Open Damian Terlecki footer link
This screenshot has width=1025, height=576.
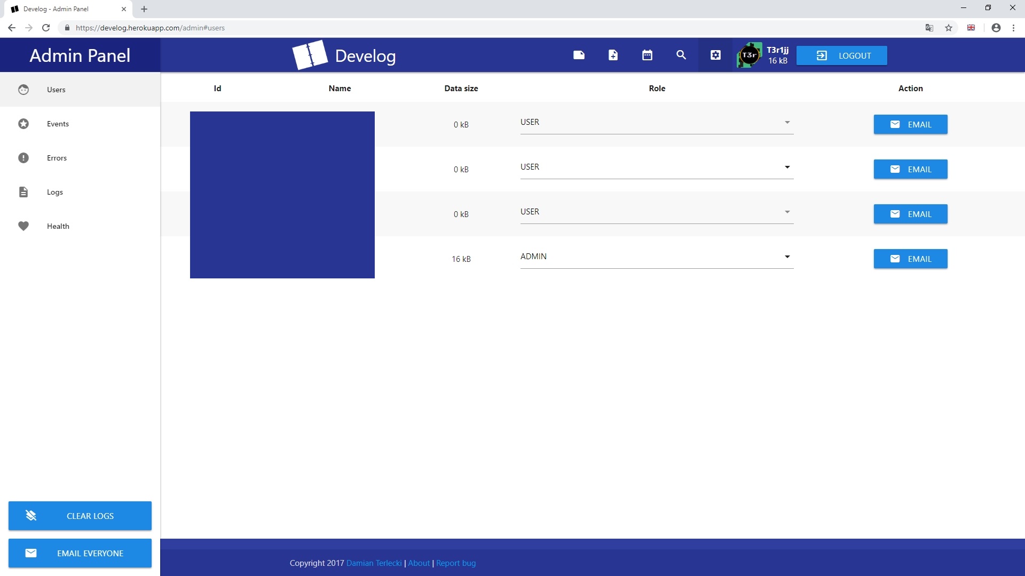pyautogui.click(x=374, y=563)
